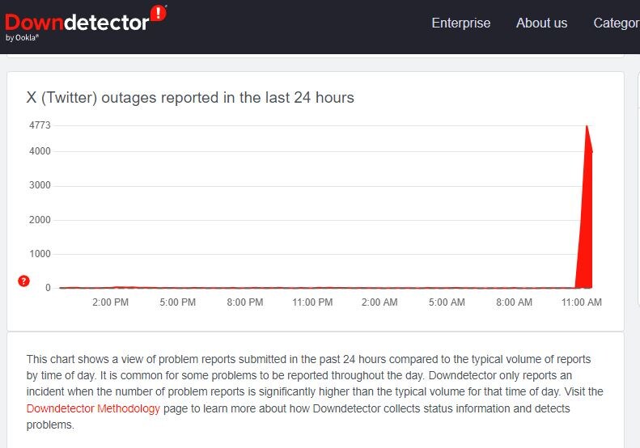Open the About us page
Image resolution: width=640 pixels, height=448 pixels.
point(541,23)
